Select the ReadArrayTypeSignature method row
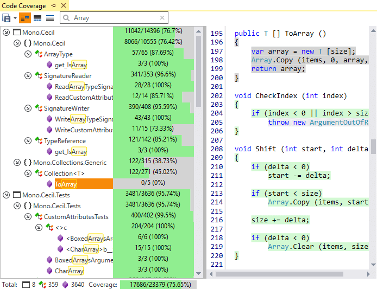 click(x=84, y=87)
